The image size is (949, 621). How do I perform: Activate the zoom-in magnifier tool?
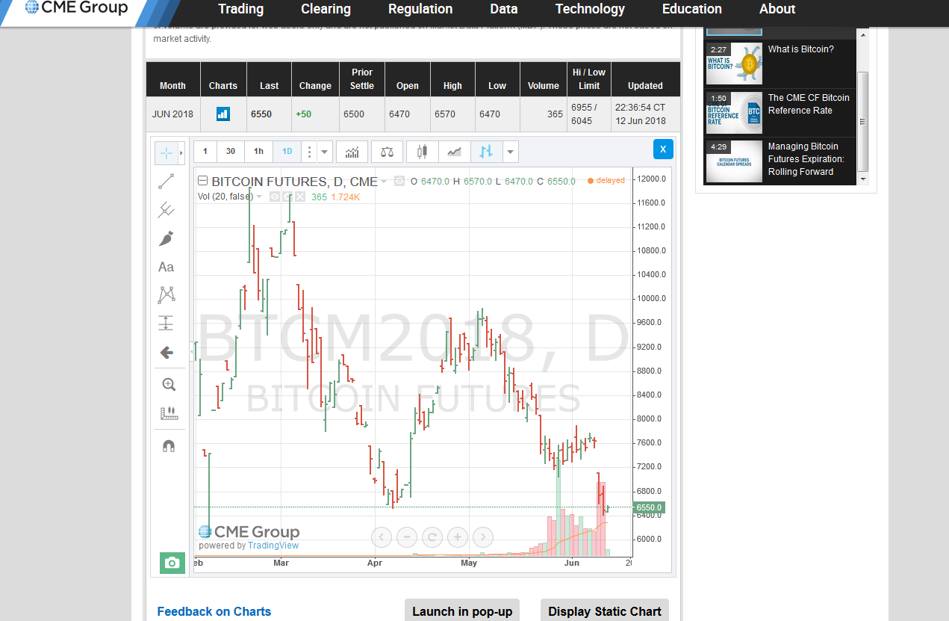click(x=169, y=385)
